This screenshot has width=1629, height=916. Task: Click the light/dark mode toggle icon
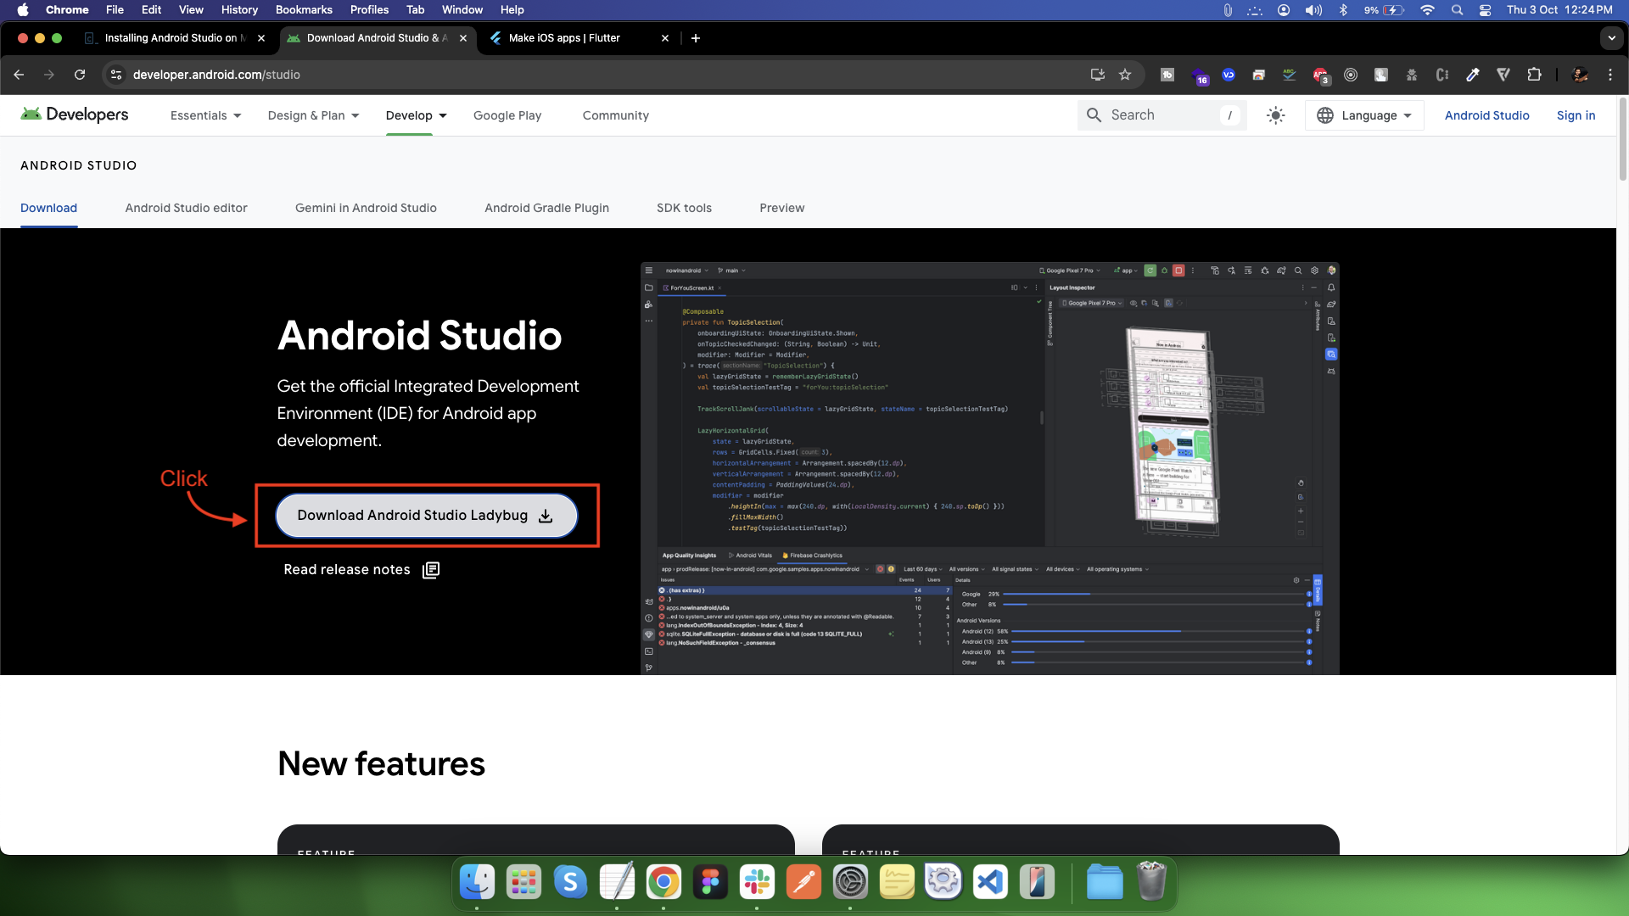coord(1275,114)
